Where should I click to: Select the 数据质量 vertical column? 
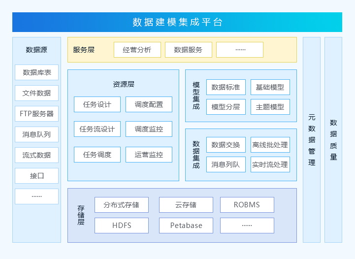coord(333,140)
